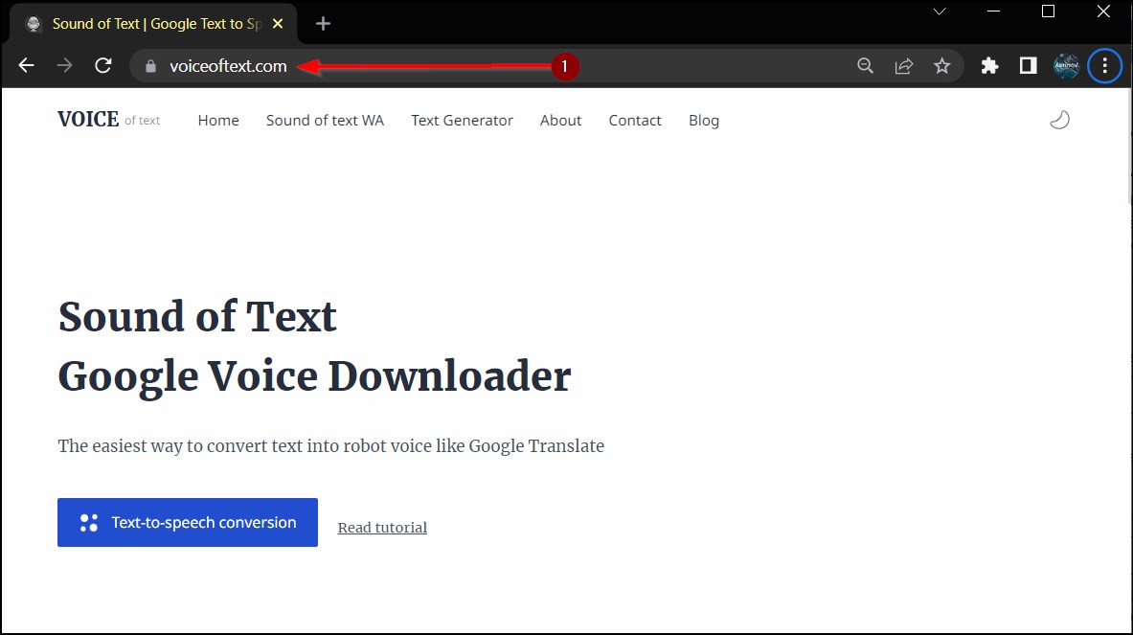This screenshot has width=1133, height=635.
Task: Click the Google Voice Downloader heading
Action: [314, 376]
